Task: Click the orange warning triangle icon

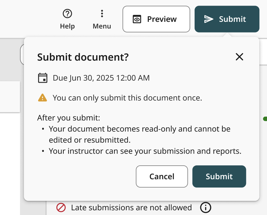Action: (x=43, y=98)
